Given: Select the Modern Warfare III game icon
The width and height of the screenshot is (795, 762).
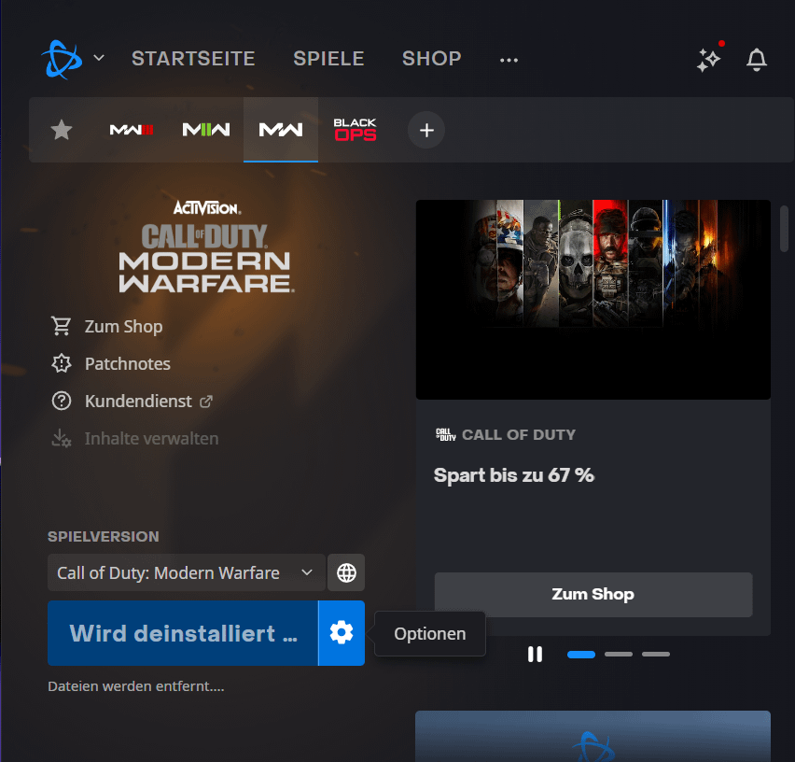Looking at the screenshot, I should [x=132, y=130].
